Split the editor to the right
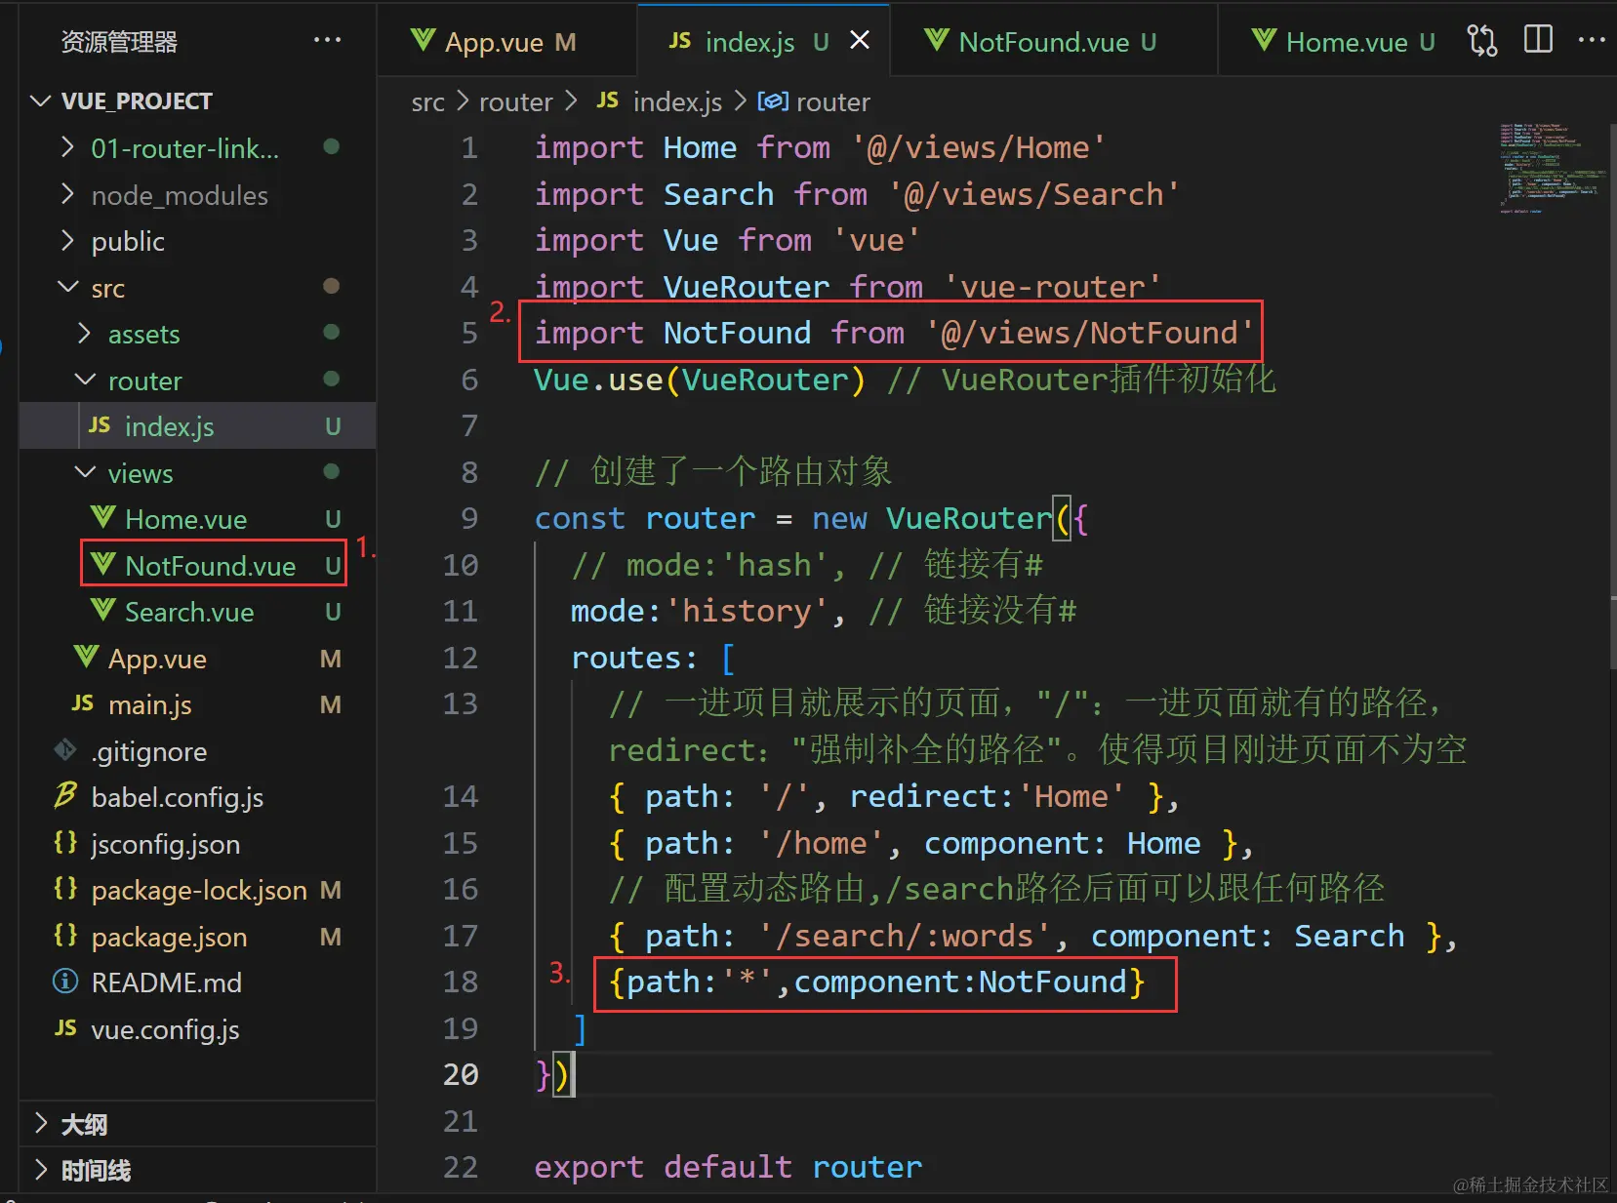1617x1203 pixels. (1538, 40)
